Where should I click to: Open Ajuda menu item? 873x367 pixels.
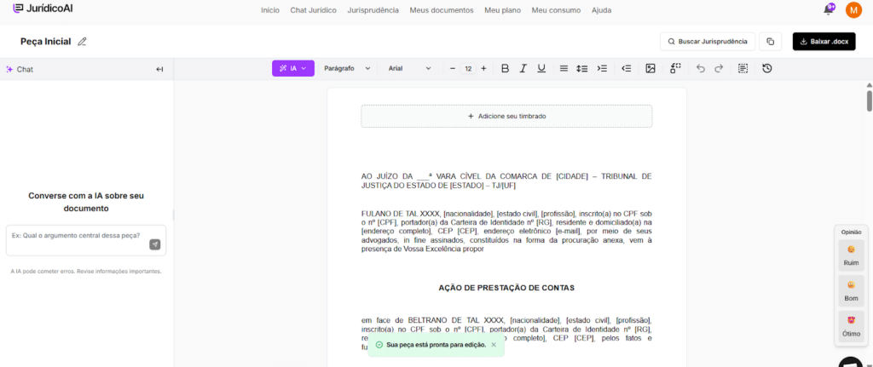[x=601, y=10]
